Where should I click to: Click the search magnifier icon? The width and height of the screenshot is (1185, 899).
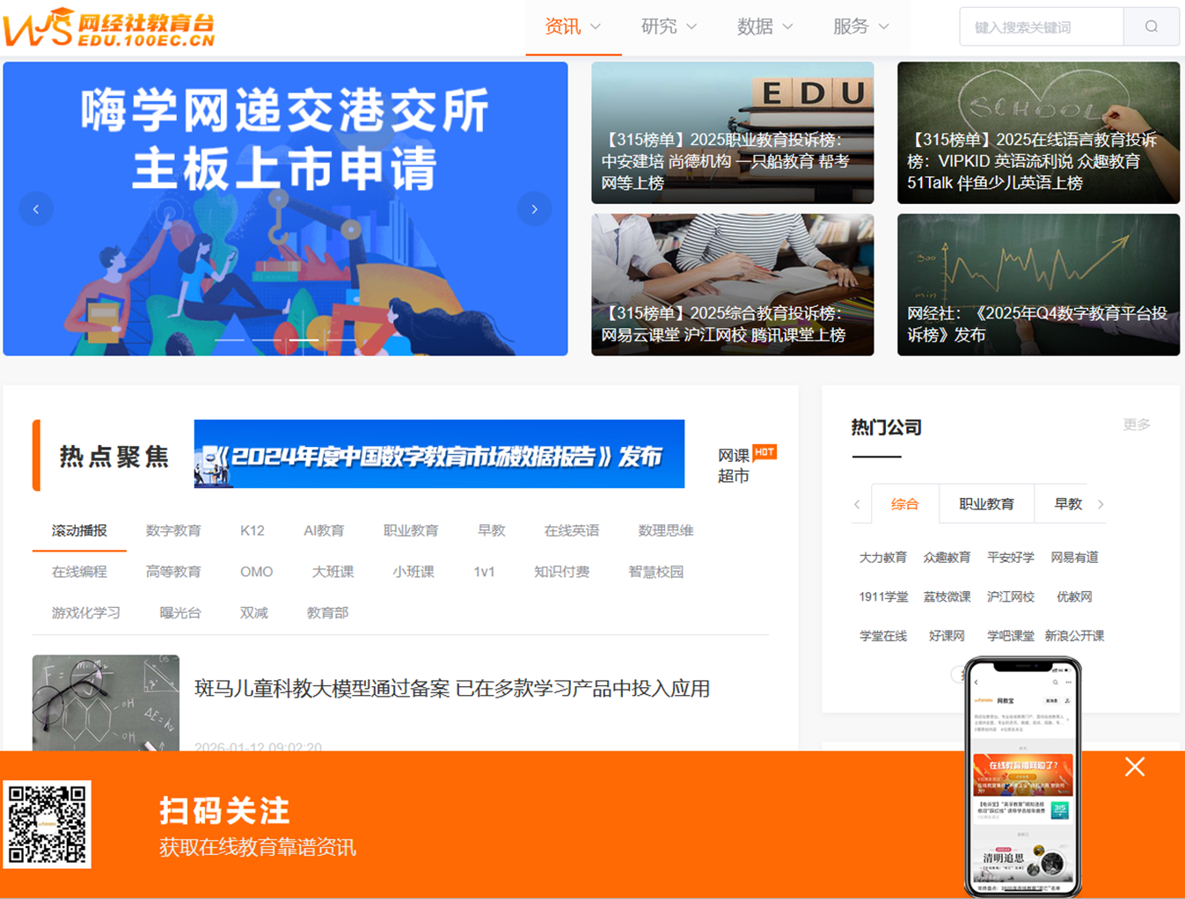point(1151,26)
